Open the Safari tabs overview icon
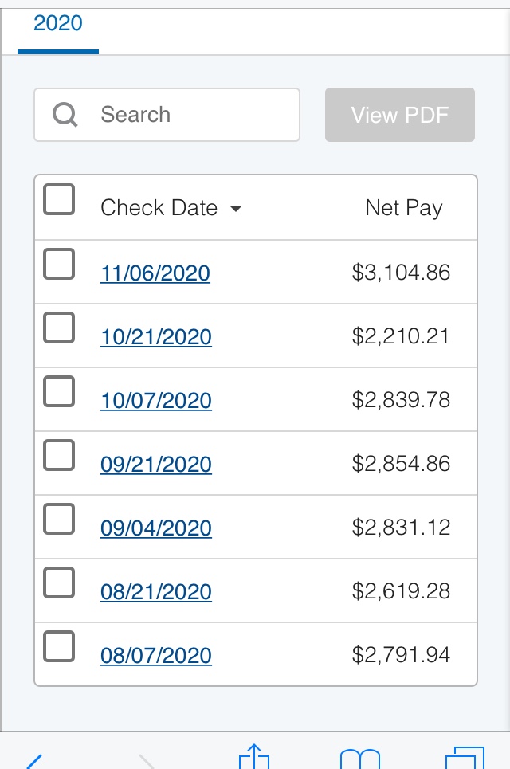 [464, 759]
